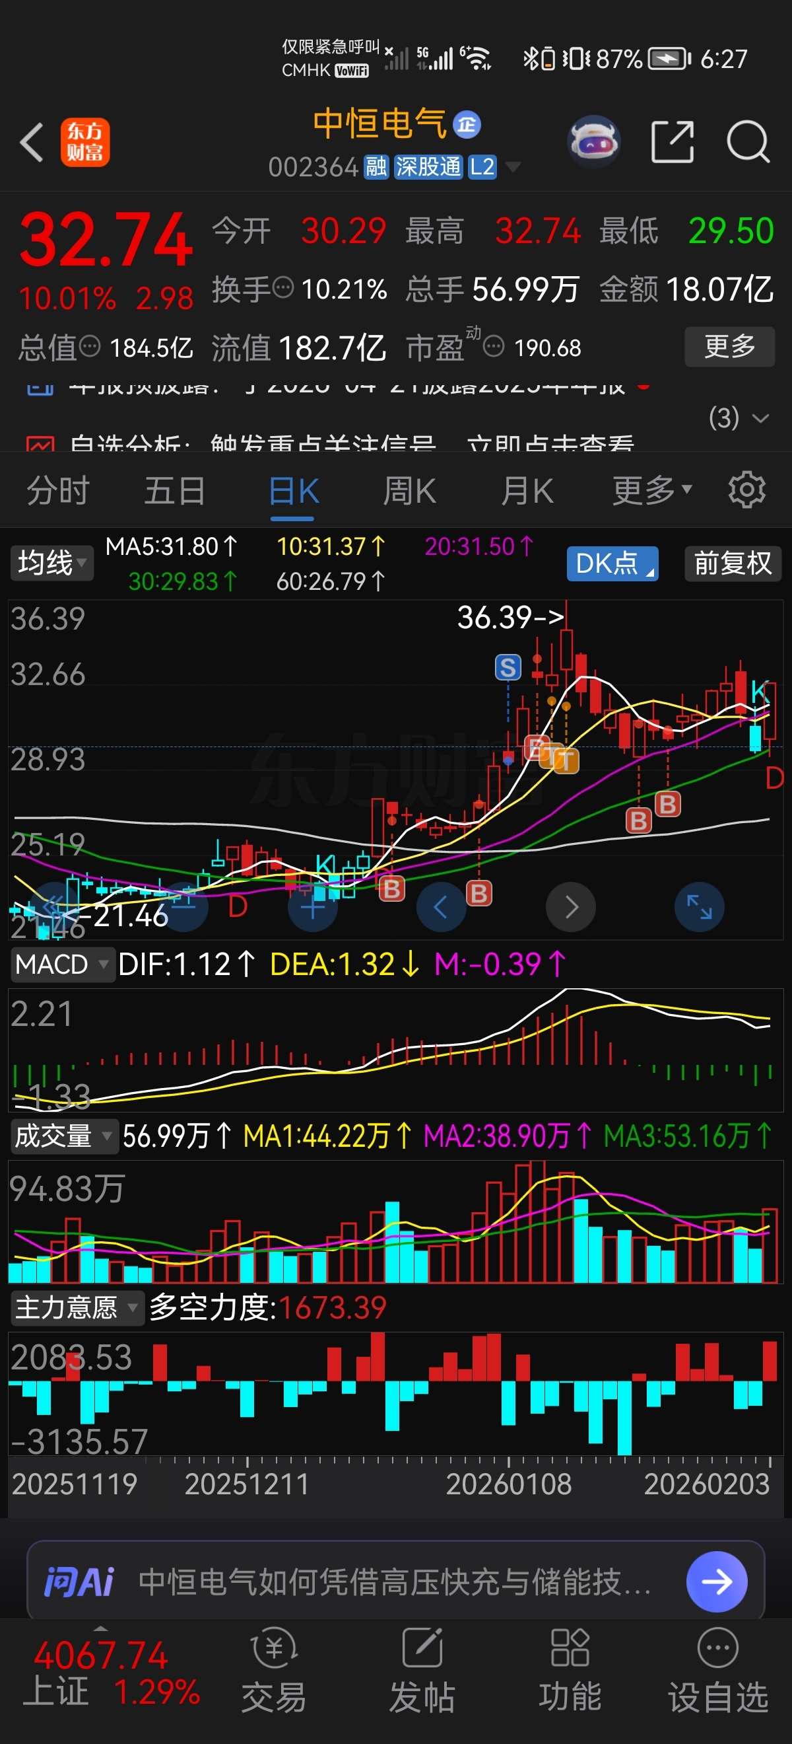Screen dimensions: 792x1744
Task: Open the 更多 period dropdown
Action: (x=651, y=490)
